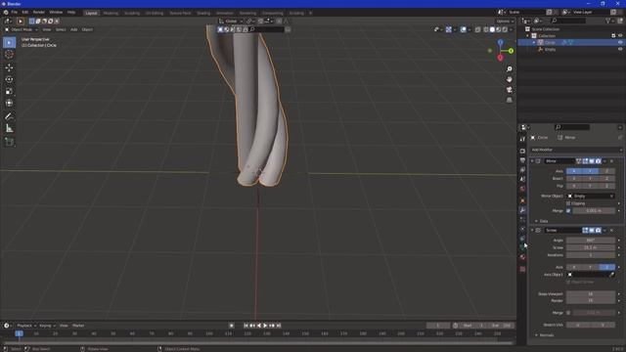Open Global transform orientation dropdown
This screenshot has width=626, height=352.
[231, 22]
